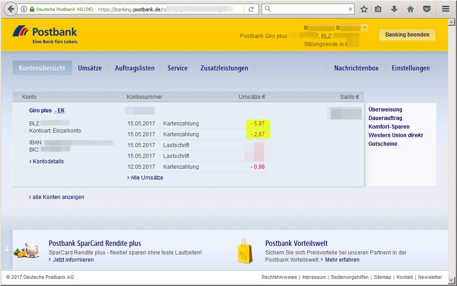Select the Kontenübersicht tab
The image size is (457, 286).
(x=42, y=68)
